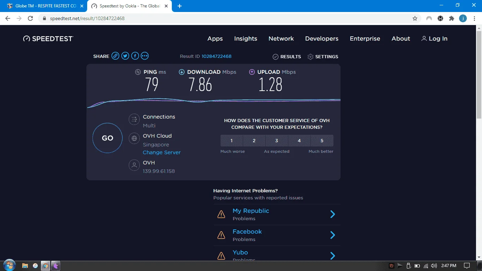482x271 pixels.
Task: Click the download value 7.86
Action: pos(200,85)
